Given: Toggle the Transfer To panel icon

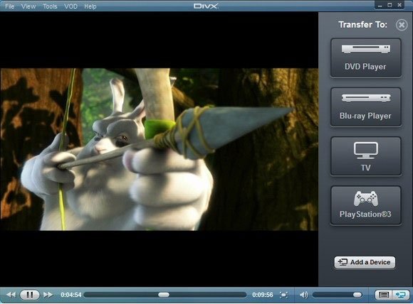Looking at the screenshot, I should pos(401,295).
